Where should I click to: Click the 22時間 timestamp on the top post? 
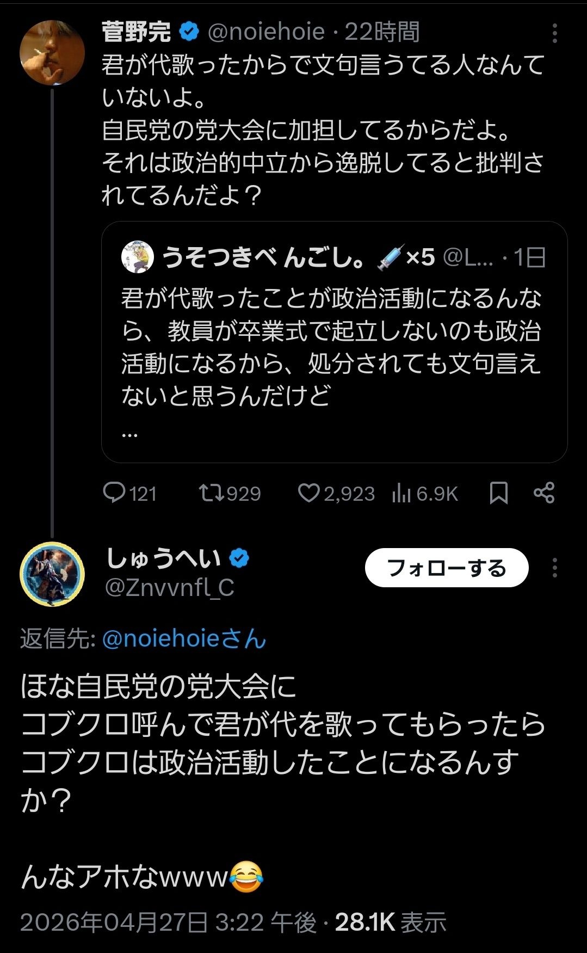coord(382,33)
